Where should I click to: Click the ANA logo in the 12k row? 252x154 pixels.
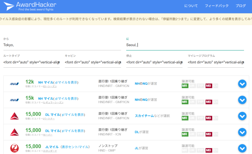tap(15, 84)
